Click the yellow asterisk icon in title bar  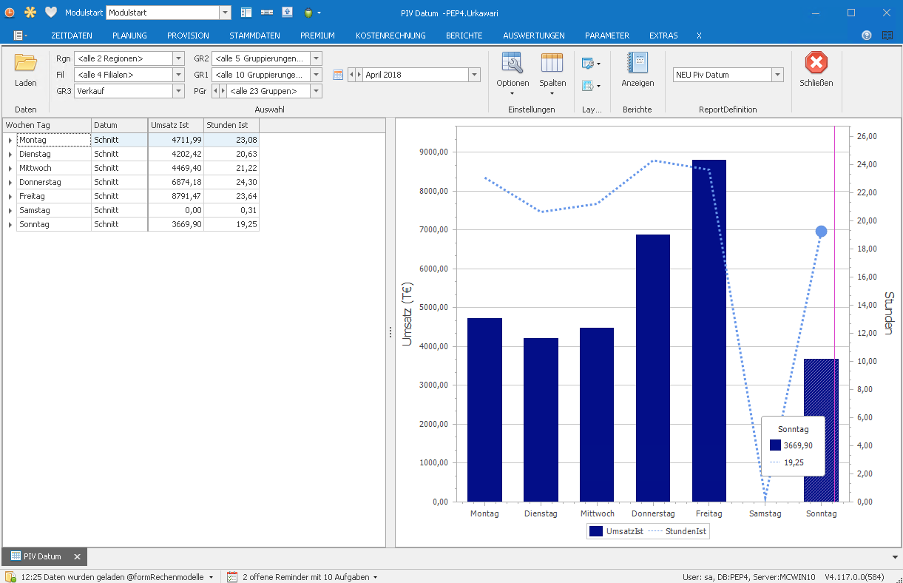[x=30, y=13]
